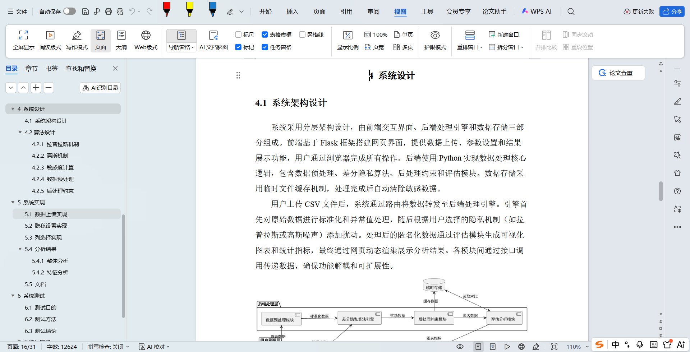
Task: Enable the 标尺 ruler checkbox
Action: coord(238,34)
